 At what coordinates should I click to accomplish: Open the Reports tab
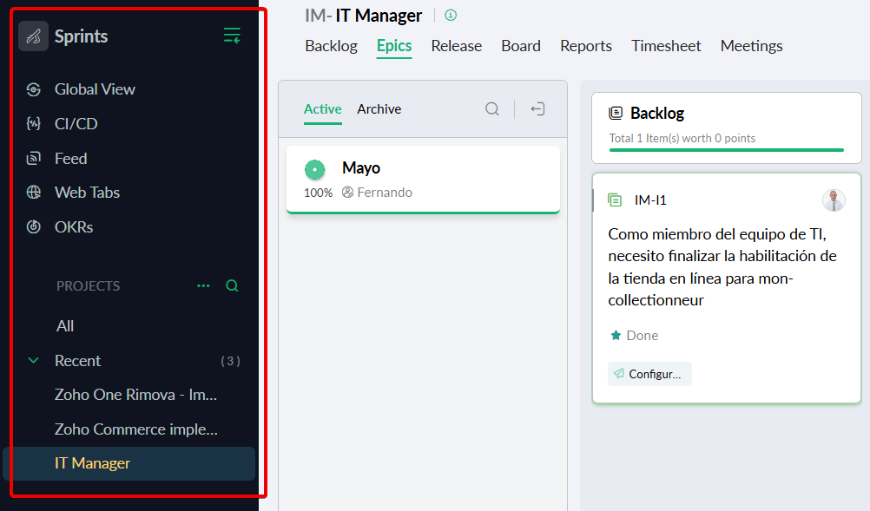coord(585,46)
